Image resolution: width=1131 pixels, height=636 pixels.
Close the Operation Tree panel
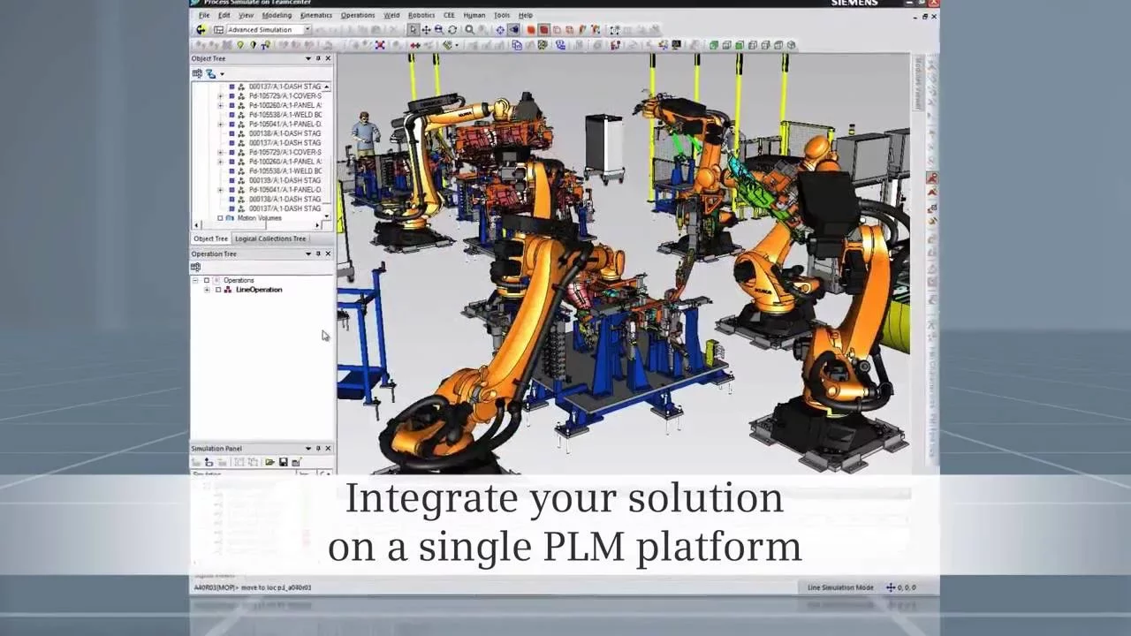[x=328, y=254]
